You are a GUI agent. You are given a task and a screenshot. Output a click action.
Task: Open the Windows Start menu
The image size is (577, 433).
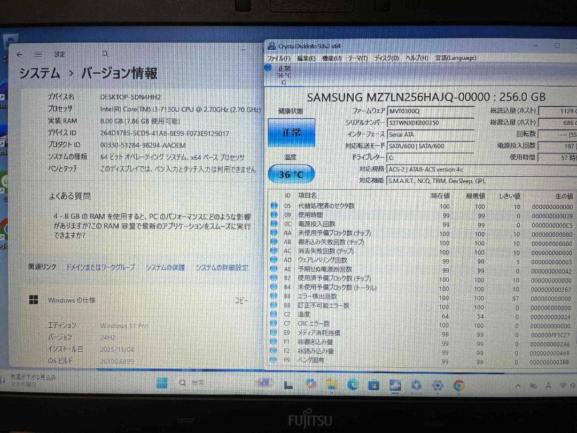(162, 383)
